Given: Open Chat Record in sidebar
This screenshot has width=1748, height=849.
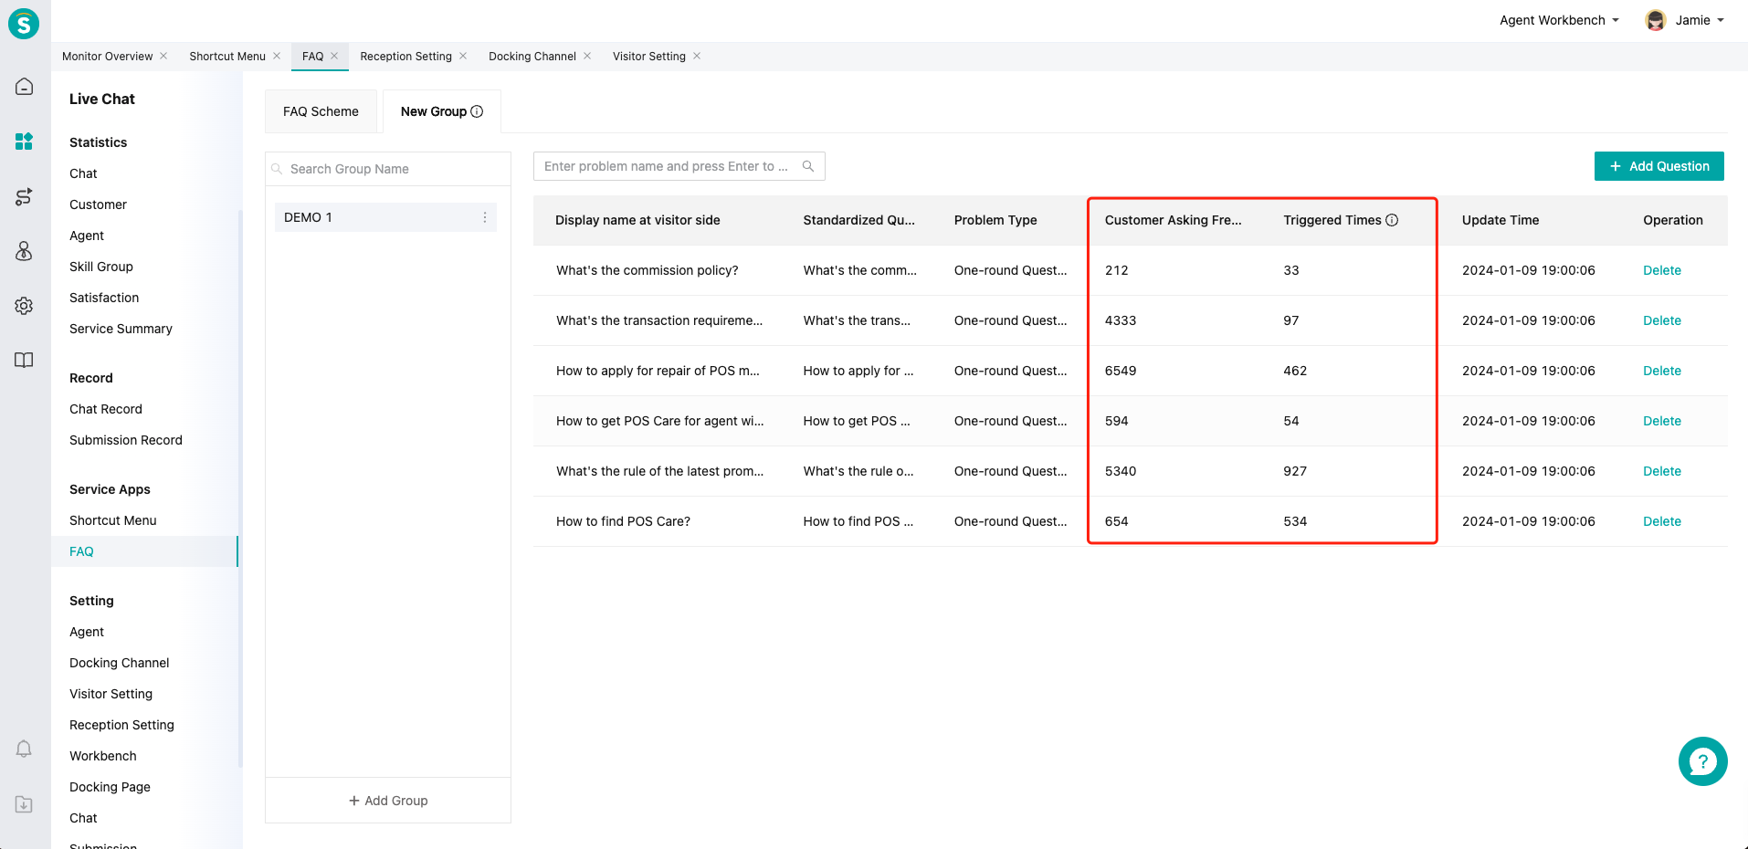Looking at the screenshot, I should tap(106, 409).
